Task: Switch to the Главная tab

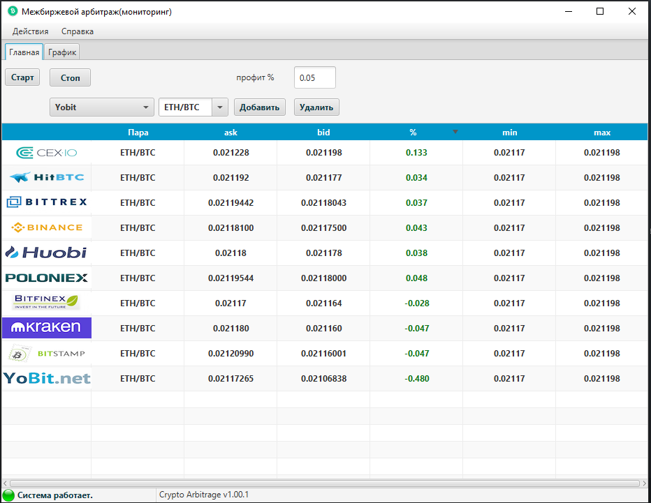Action: [x=24, y=52]
